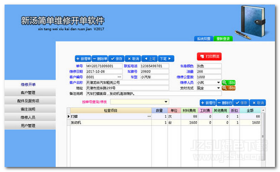280x172 pixels.
Task: Click the 客户名称 customer name field
Action: 127,83
